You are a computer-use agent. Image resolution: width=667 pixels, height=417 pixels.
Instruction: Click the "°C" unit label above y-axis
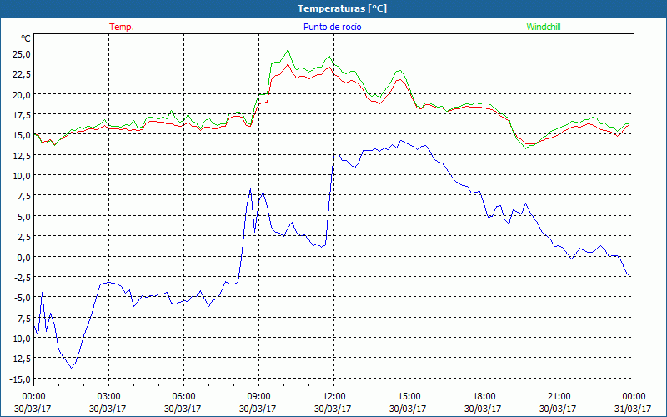click(x=26, y=38)
